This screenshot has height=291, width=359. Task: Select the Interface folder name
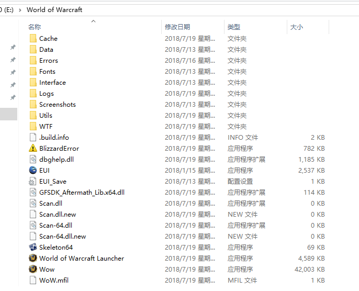[52, 82]
